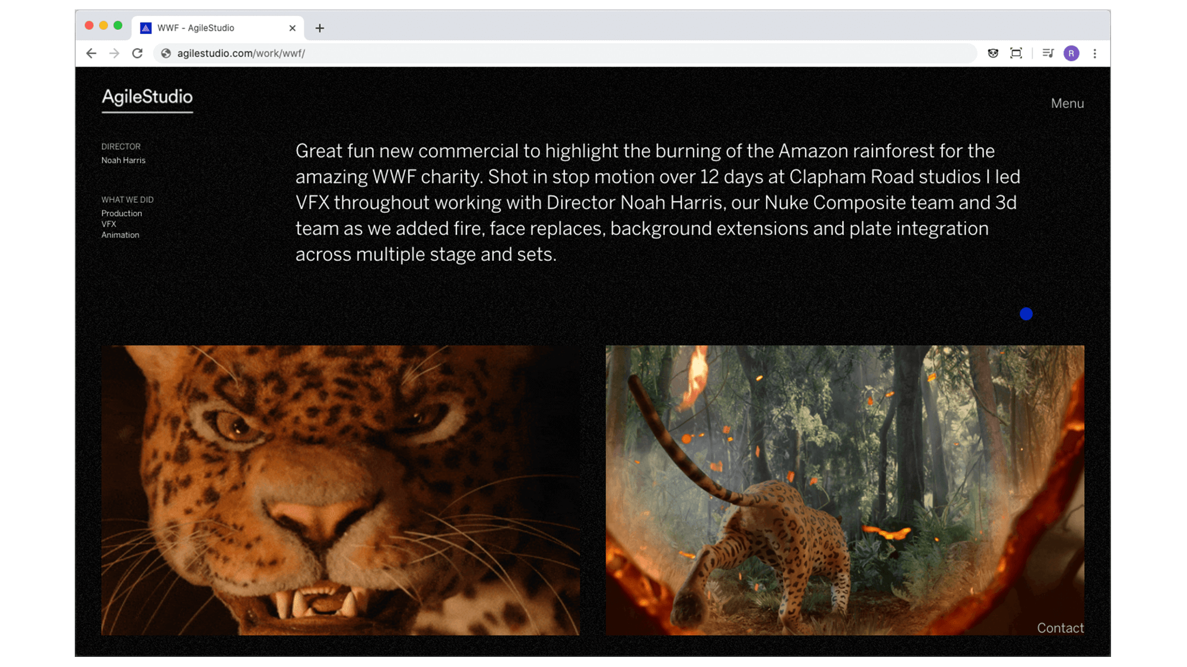Click the screenshot capture extension icon
This screenshot has width=1187, height=667.
tap(1016, 53)
